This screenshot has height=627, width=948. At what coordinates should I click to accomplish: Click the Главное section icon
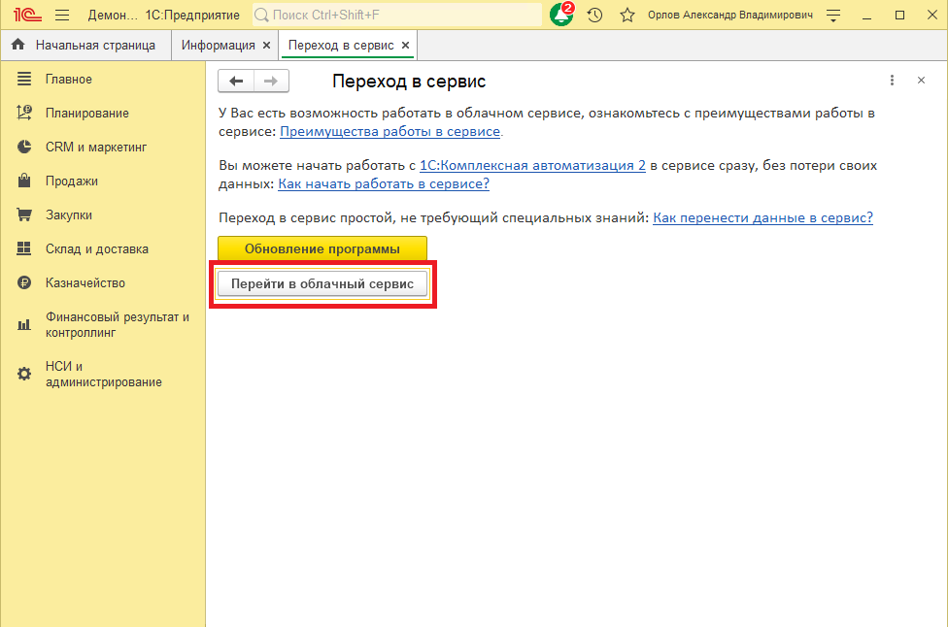24,79
